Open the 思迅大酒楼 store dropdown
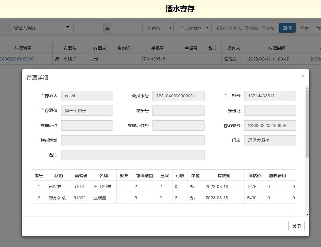 tap(42, 28)
